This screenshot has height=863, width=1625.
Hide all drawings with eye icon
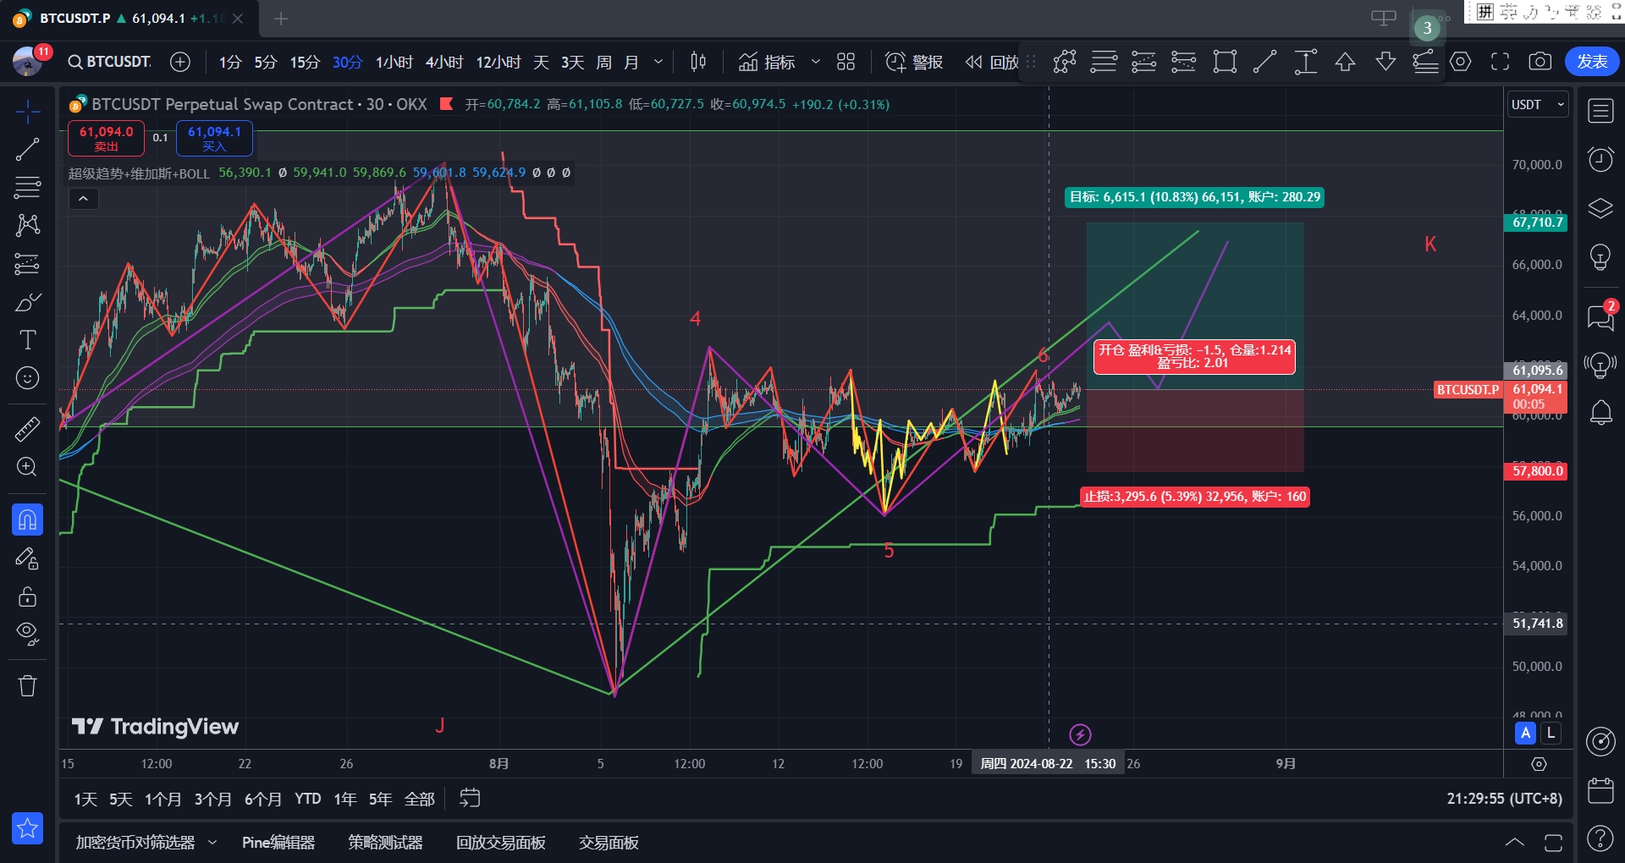27,634
